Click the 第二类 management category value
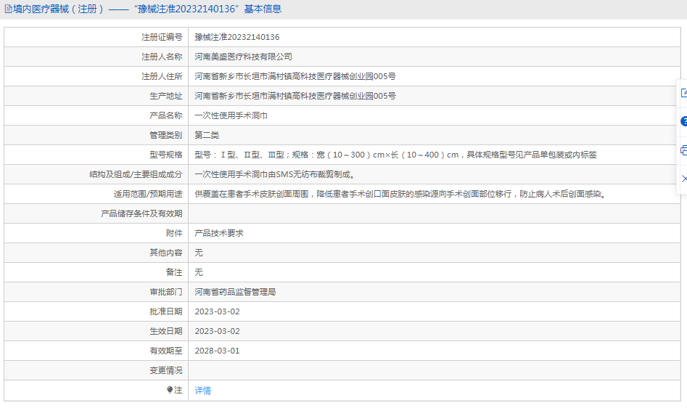Image resolution: width=687 pixels, height=408 pixels. (x=207, y=136)
